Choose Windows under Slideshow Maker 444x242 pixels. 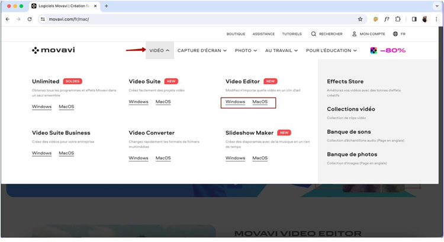[x=235, y=158]
